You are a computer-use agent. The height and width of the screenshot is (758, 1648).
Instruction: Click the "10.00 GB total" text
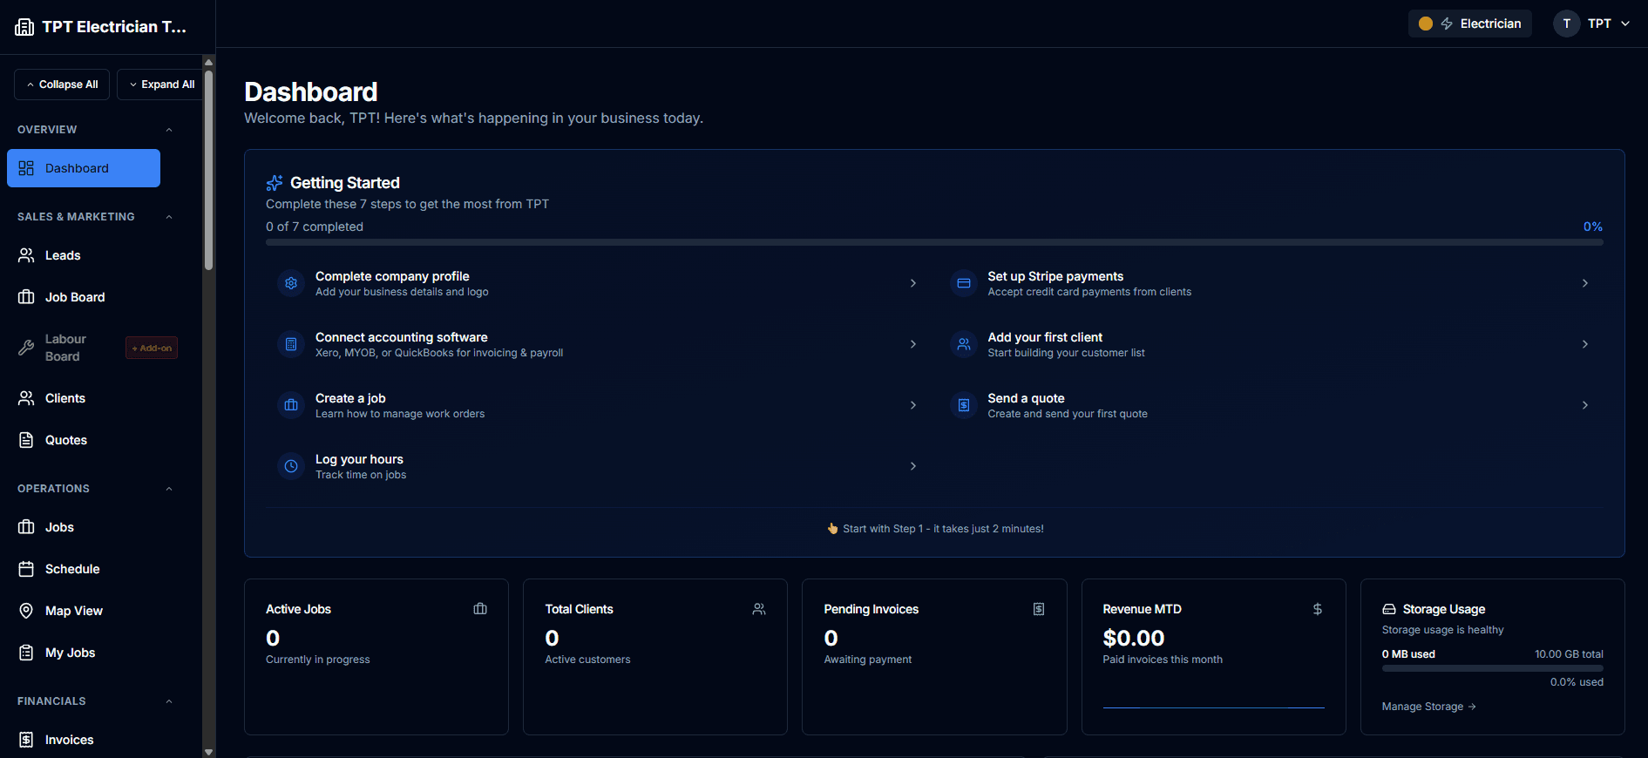pyautogui.click(x=1569, y=654)
